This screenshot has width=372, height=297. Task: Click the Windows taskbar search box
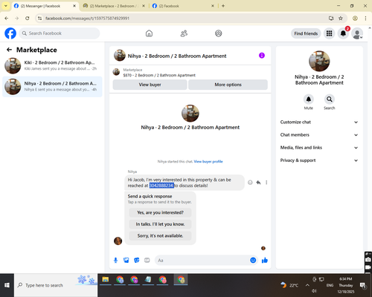tap(56, 285)
